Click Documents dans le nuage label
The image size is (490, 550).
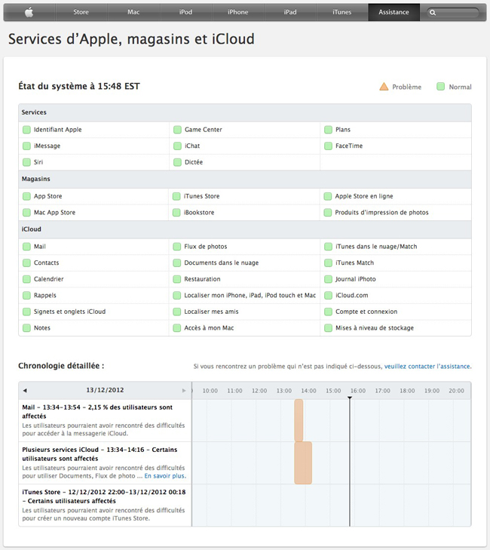pos(222,263)
